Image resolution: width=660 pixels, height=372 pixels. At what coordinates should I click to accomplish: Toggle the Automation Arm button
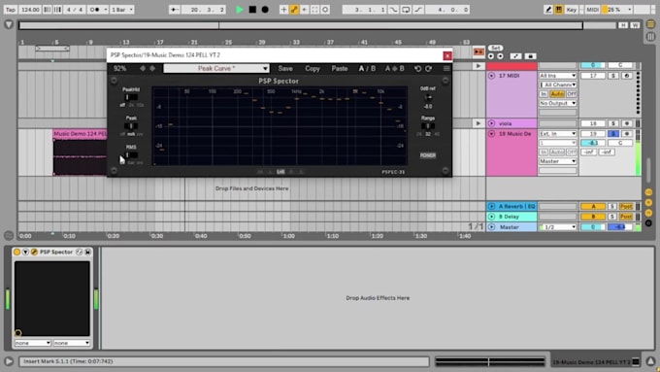294,10
